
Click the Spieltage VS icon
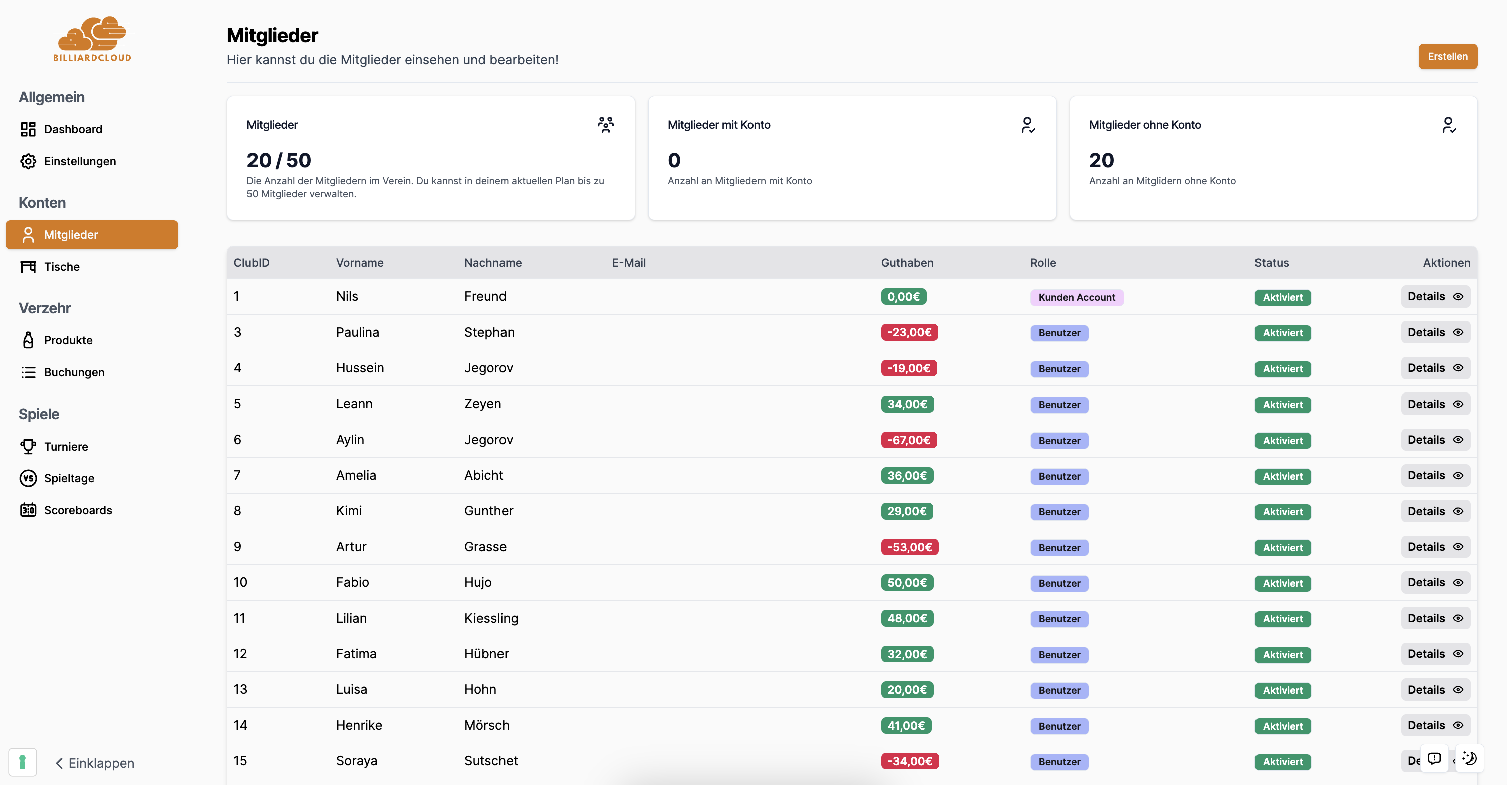(x=28, y=478)
